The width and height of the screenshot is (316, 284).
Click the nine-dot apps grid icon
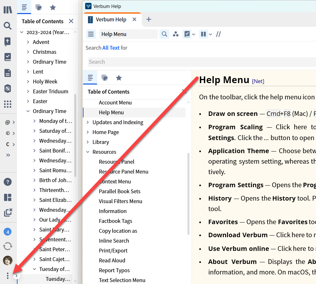pyautogui.click(x=8, y=104)
